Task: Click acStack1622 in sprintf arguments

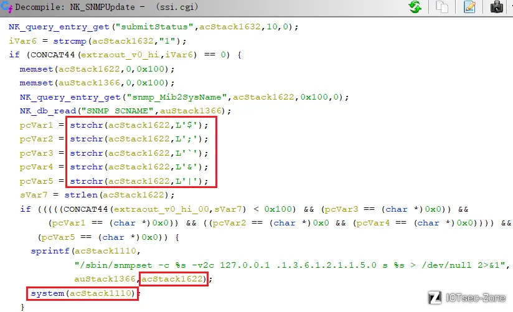Action: coord(172,279)
